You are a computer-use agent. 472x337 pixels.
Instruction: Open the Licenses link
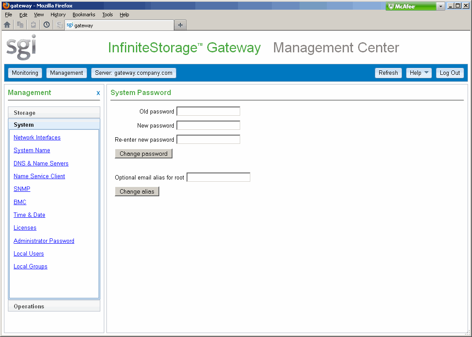[x=25, y=228]
